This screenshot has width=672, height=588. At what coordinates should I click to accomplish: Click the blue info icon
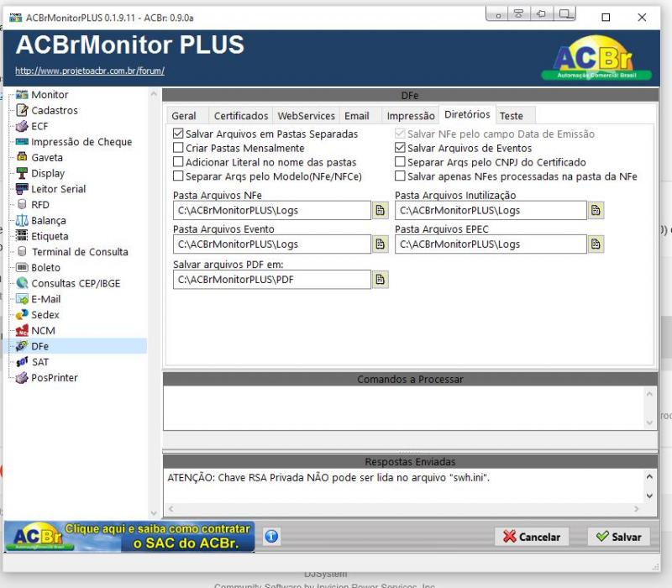coord(271,536)
